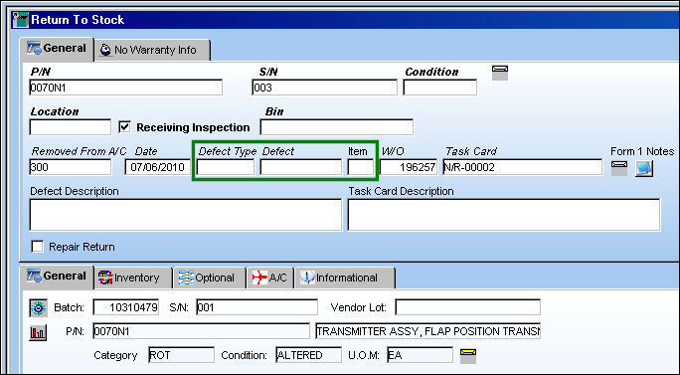Click the Task Card field N/R-00002
The width and height of the screenshot is (680, 375).
(x=523, y=167)
